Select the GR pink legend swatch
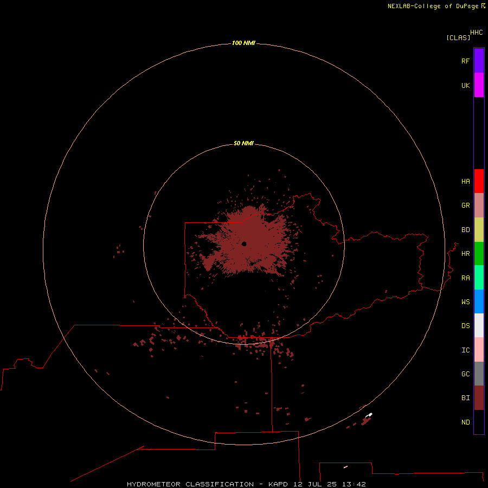 (x=479, y=206)
